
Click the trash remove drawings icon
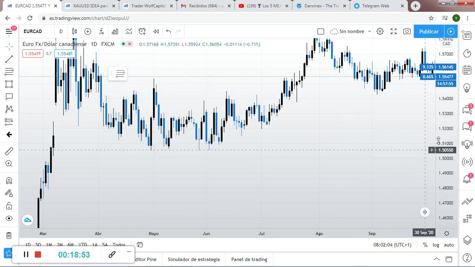pos(9,235)
